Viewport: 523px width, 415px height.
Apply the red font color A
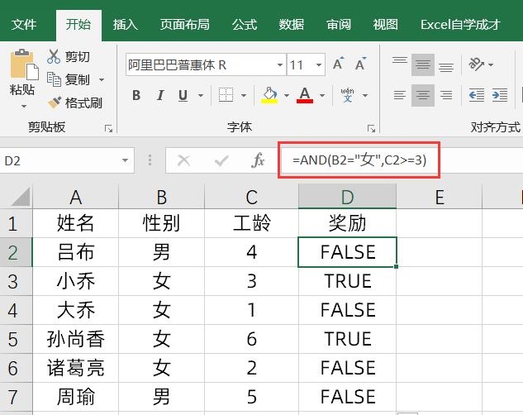tap(305, 95)
